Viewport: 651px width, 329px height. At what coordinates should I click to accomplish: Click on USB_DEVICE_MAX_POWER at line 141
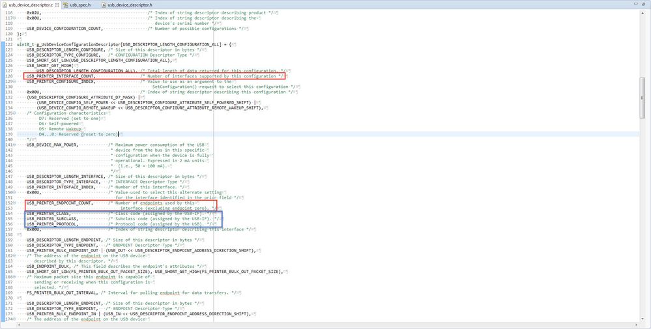tap(52, 145)
